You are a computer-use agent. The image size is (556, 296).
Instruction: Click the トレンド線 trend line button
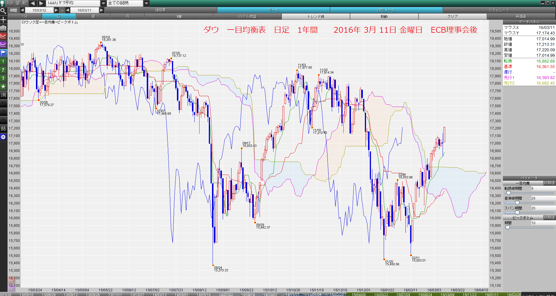(316, 17)
